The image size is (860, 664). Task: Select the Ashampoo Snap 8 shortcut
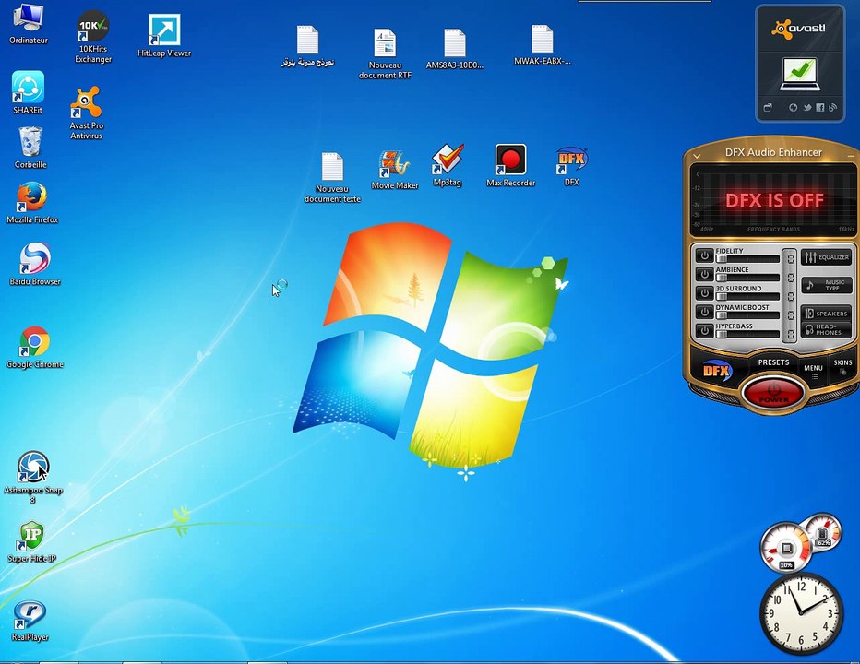(x=33, y=477)
